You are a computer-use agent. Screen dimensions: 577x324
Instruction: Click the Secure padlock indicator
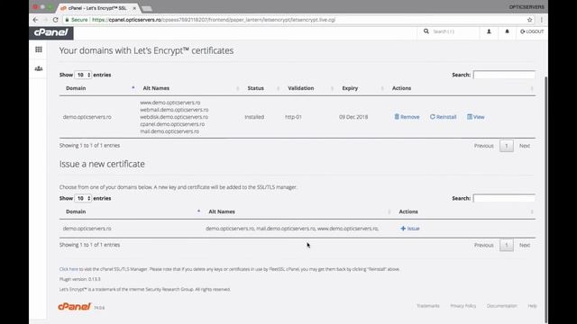click(76, 20)
